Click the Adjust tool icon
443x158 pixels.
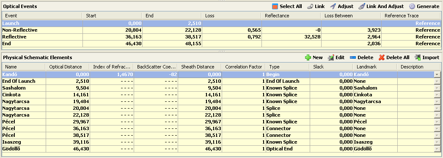coord(333,6)
